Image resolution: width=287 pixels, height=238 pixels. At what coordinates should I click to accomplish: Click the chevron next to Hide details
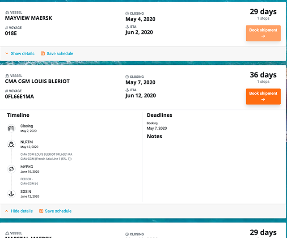click(7, 211)
